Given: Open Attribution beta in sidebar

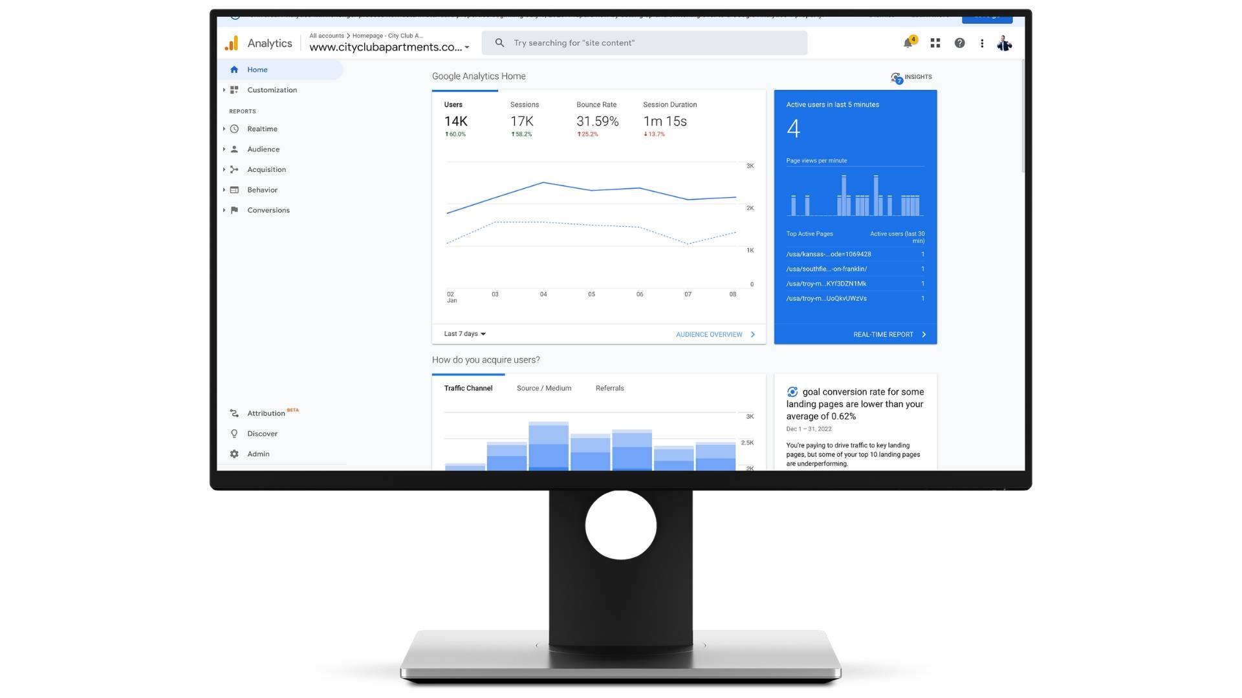Looking at the screenshot, I should [x=265, y=413].
